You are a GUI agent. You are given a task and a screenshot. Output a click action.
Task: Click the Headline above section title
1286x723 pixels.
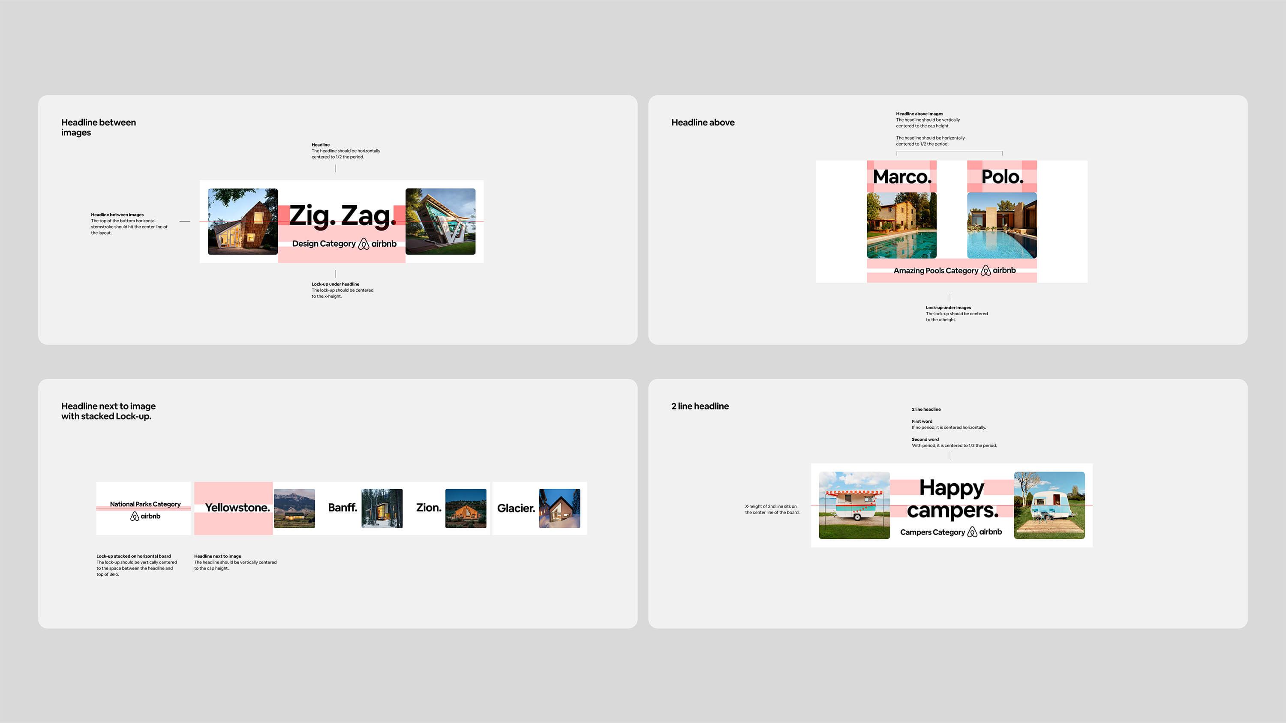[x=703, y=122]
